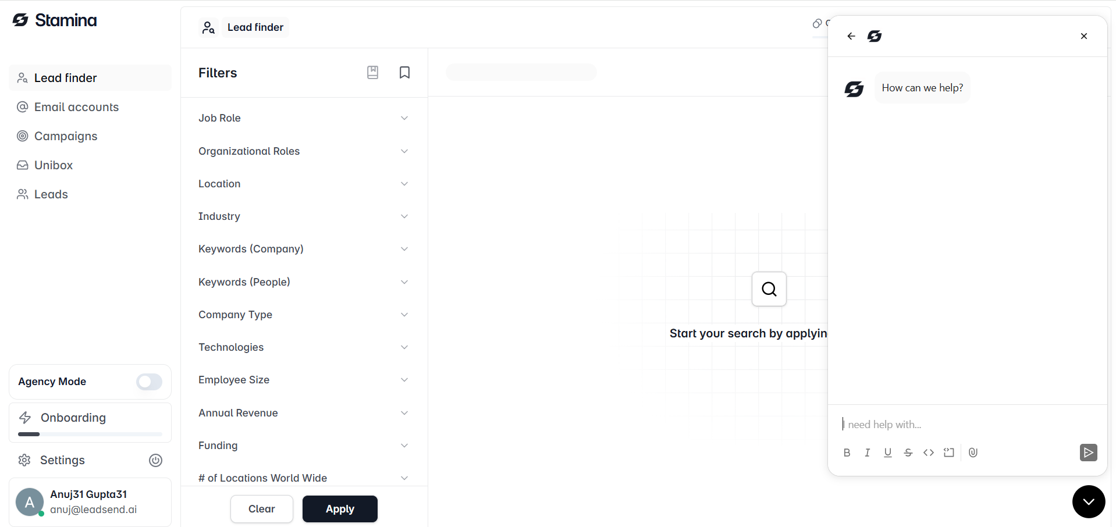Open the Unibox page
1116x527 pixels.
click(90, 165)
